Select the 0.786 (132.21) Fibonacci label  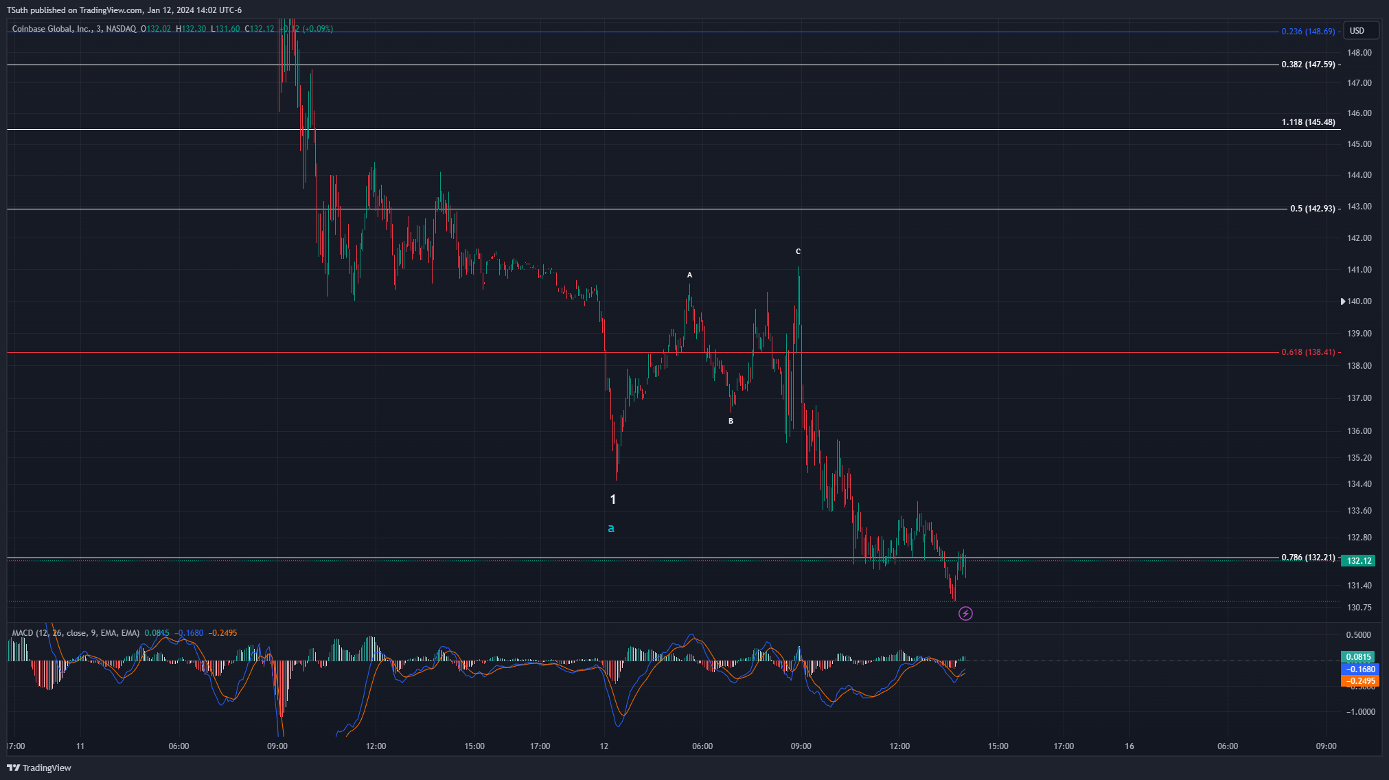(1308, 558)
